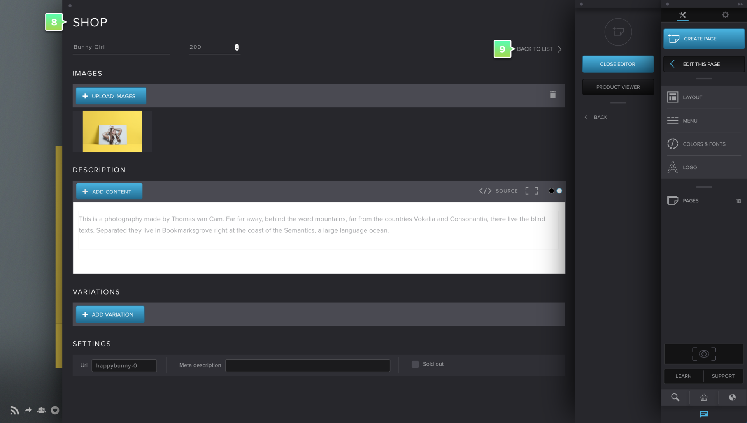Click the RSS feed icon
The width and height of the screenshot is (747, 423).
(14, 410)
